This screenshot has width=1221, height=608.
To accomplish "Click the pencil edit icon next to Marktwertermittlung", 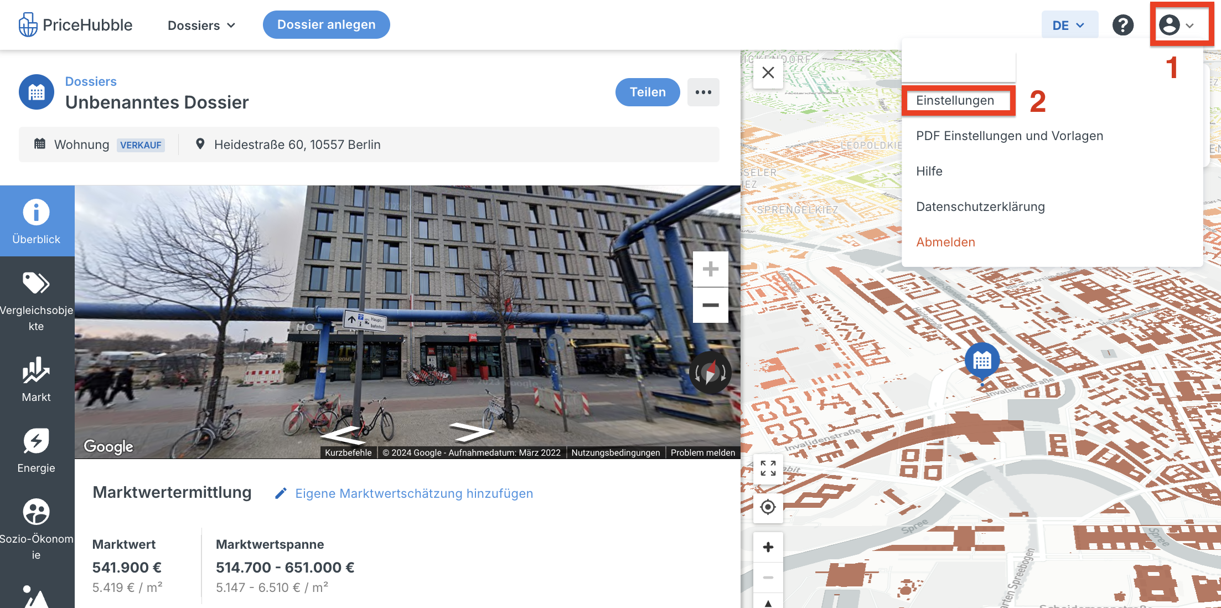I will pyautogui.click(x=281, y=493).
